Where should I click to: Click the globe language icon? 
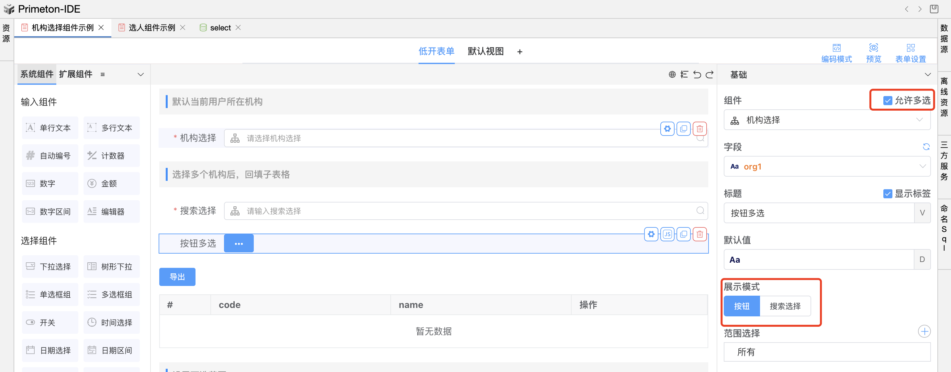(672, 74)
